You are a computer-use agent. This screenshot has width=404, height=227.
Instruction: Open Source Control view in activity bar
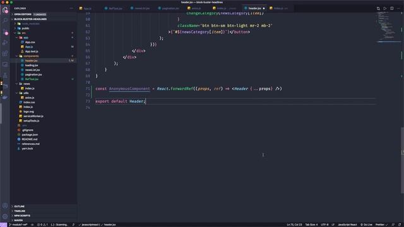[x=5, y=32]
